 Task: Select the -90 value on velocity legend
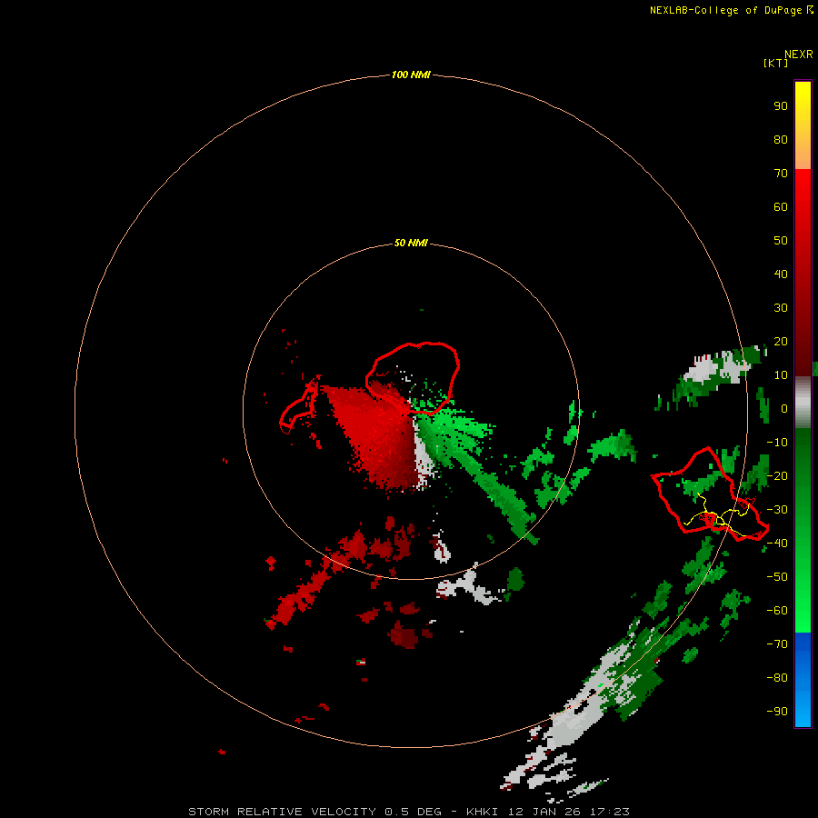coord(777,711)
